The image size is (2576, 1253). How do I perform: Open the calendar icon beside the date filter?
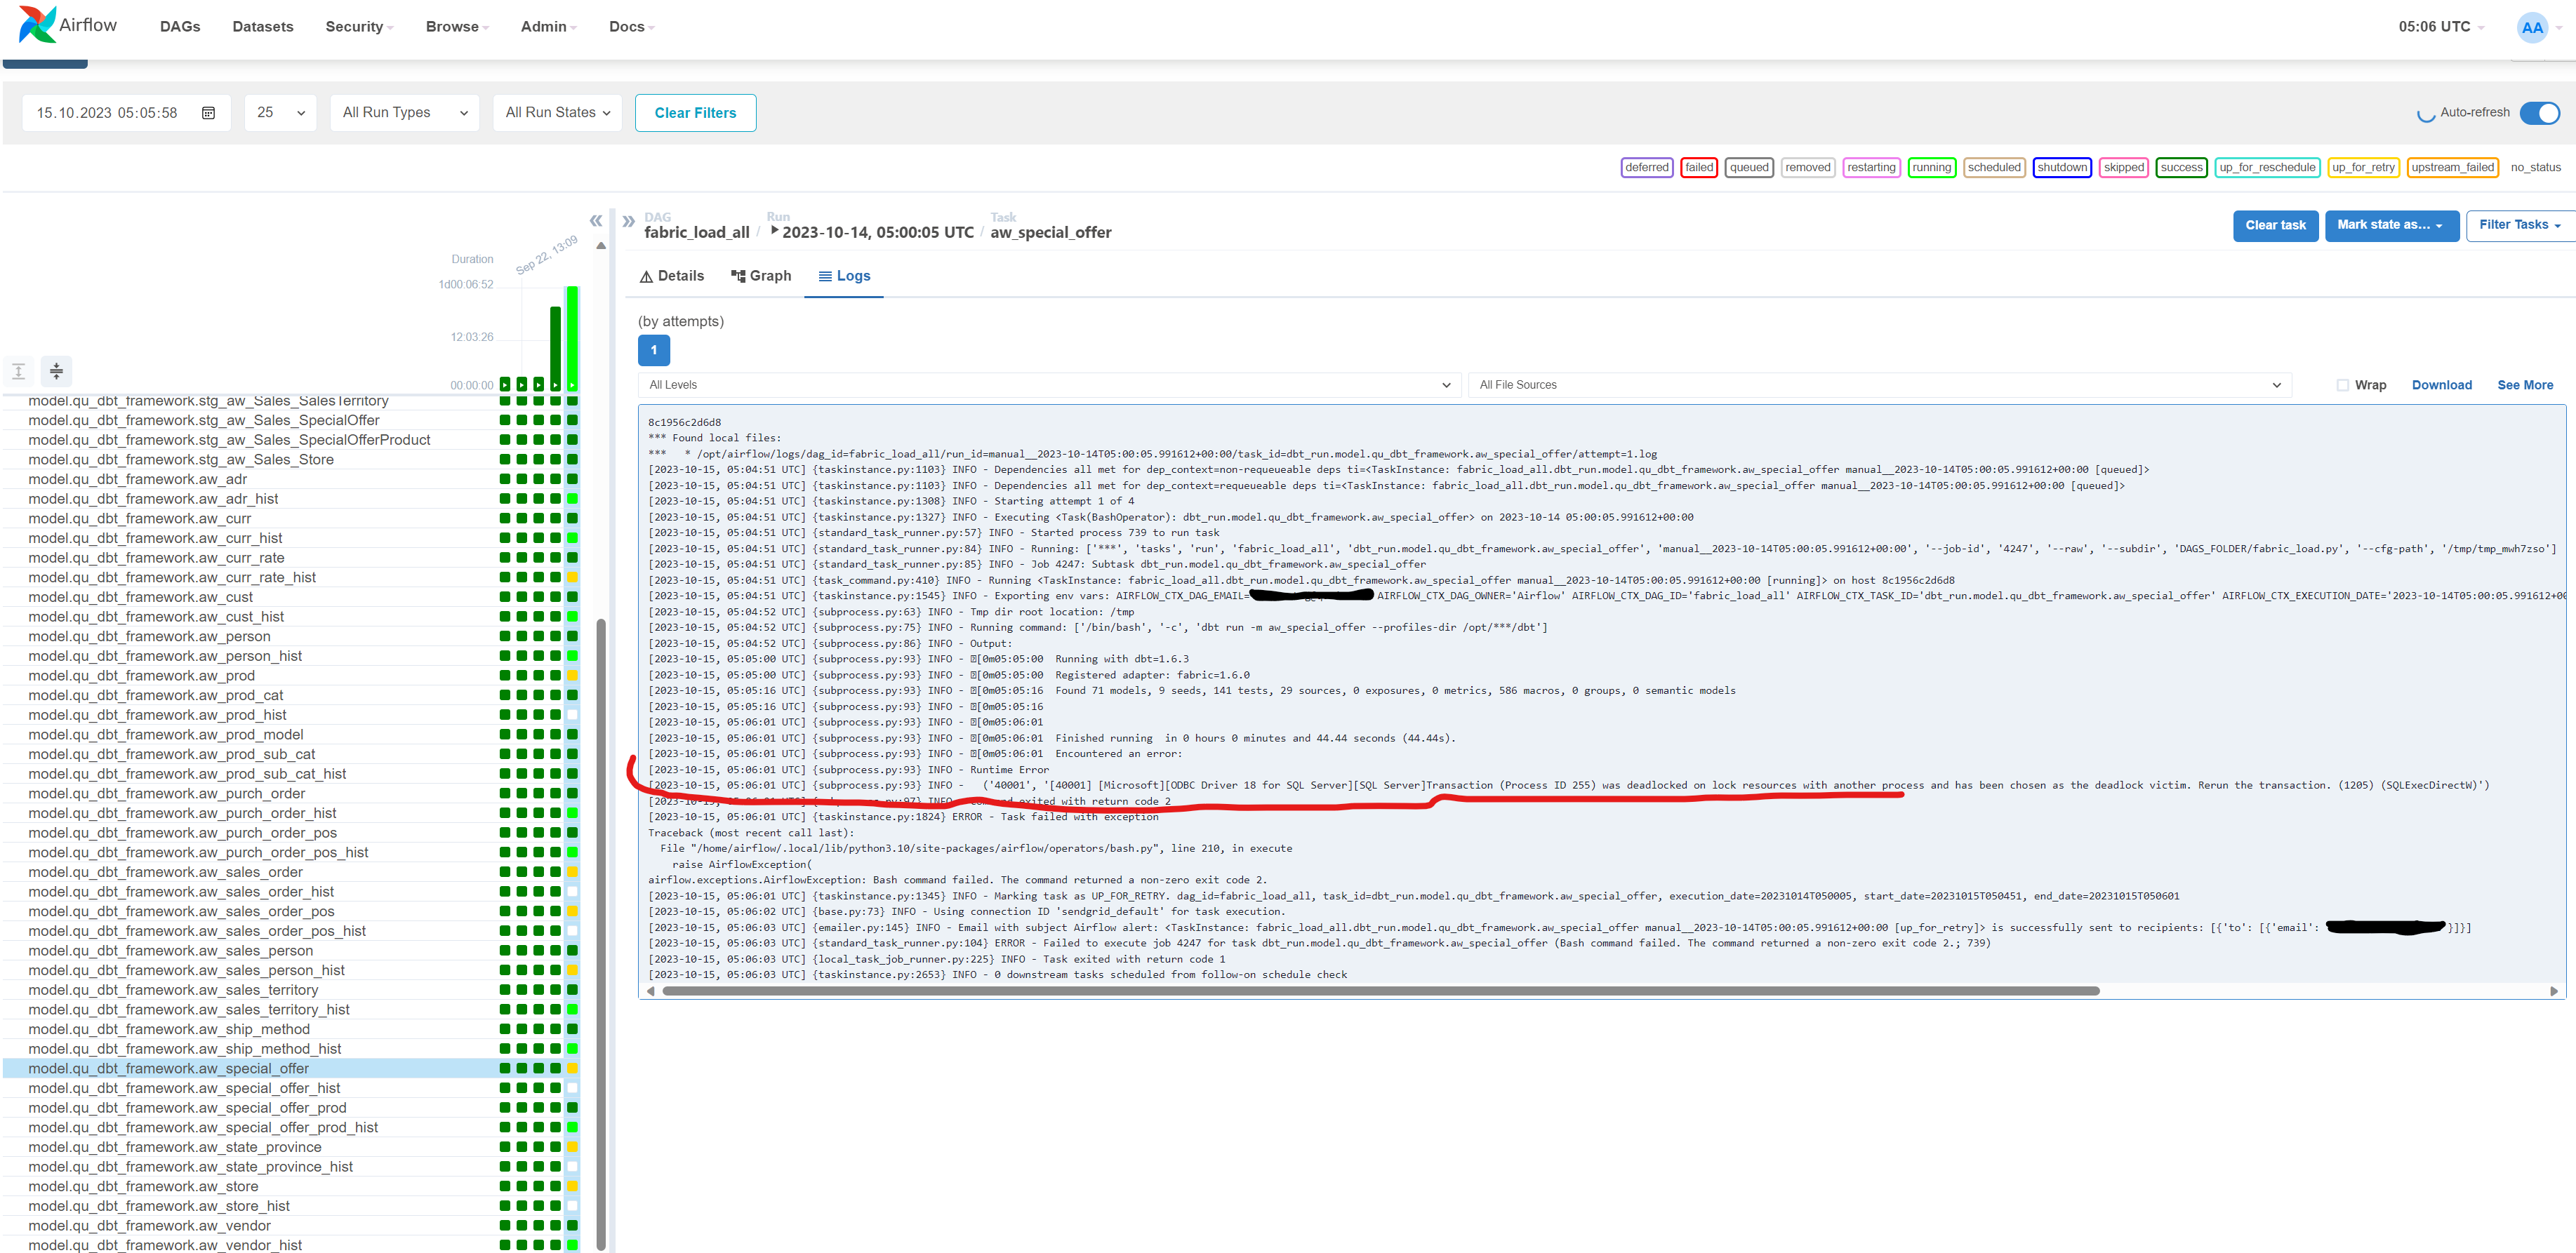208,113
